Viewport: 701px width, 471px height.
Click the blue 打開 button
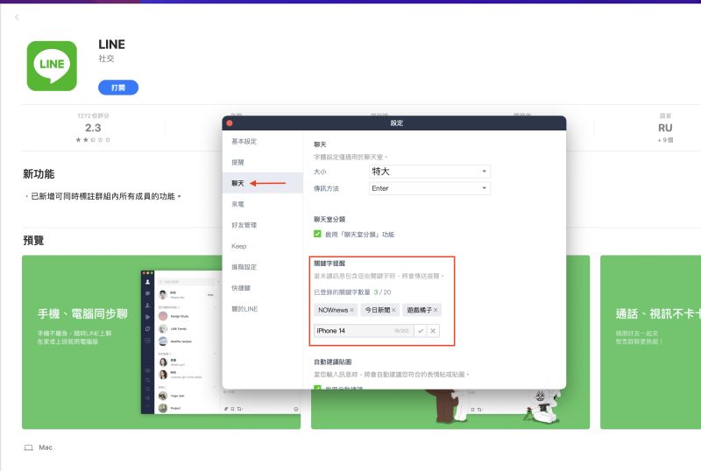point(118,88)
